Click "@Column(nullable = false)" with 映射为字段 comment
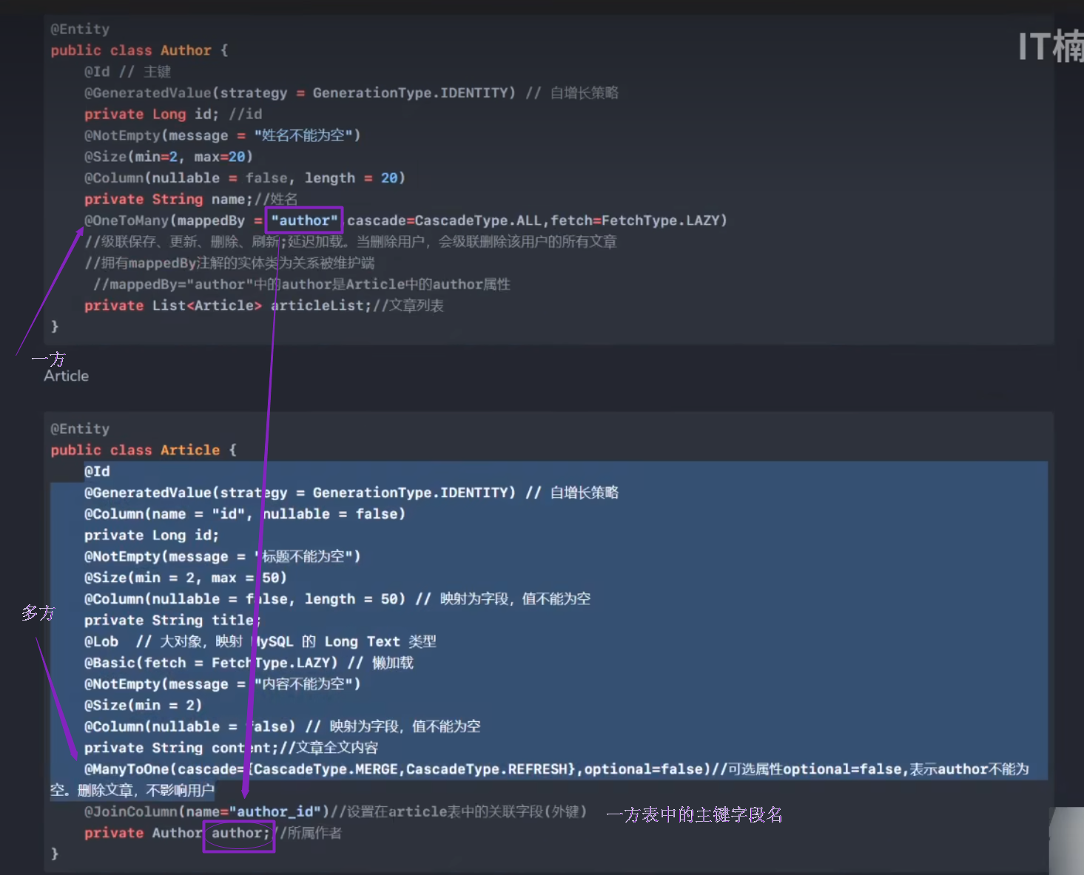Viewport: 1084px width, 875px height. click(x=283, y=727)
